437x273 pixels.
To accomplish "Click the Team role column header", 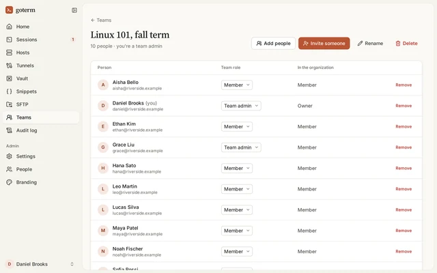I will click(x=231, y=68).
